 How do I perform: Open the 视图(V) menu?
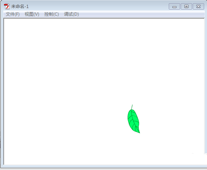(32, 14)
